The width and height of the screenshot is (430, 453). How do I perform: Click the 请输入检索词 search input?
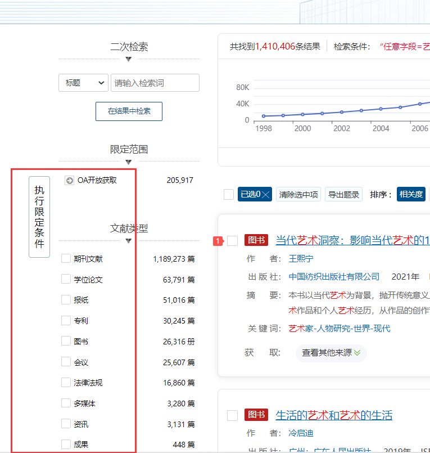[155, 83]
